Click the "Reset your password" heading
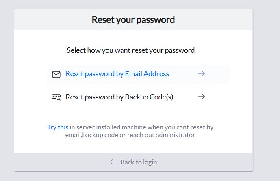280x181 pixels. tap(133, 19)
